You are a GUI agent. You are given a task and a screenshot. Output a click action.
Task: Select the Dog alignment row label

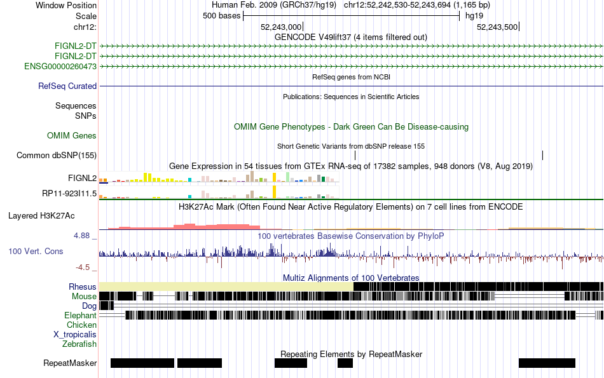(x=90, y=306)
